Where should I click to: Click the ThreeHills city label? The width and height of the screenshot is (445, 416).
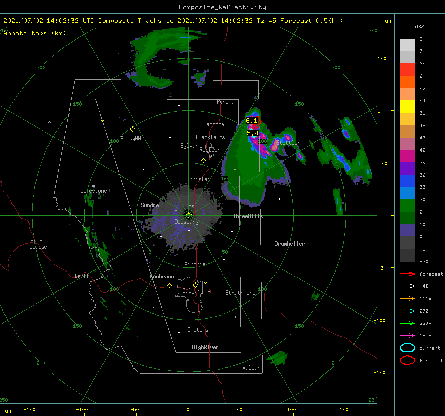tap(248, 216)
